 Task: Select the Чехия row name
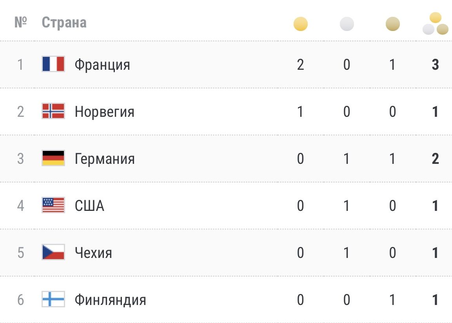93,252
